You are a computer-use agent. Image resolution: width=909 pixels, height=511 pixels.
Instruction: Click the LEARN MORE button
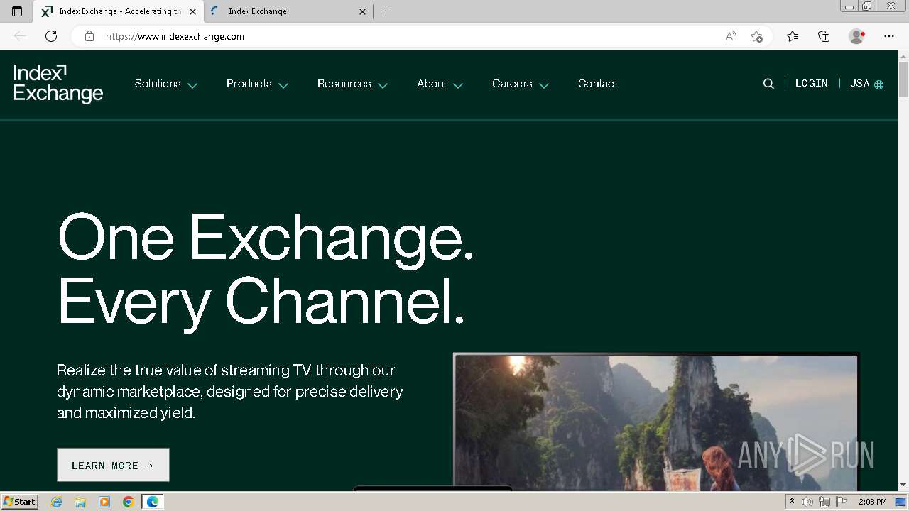click(113, 465)
